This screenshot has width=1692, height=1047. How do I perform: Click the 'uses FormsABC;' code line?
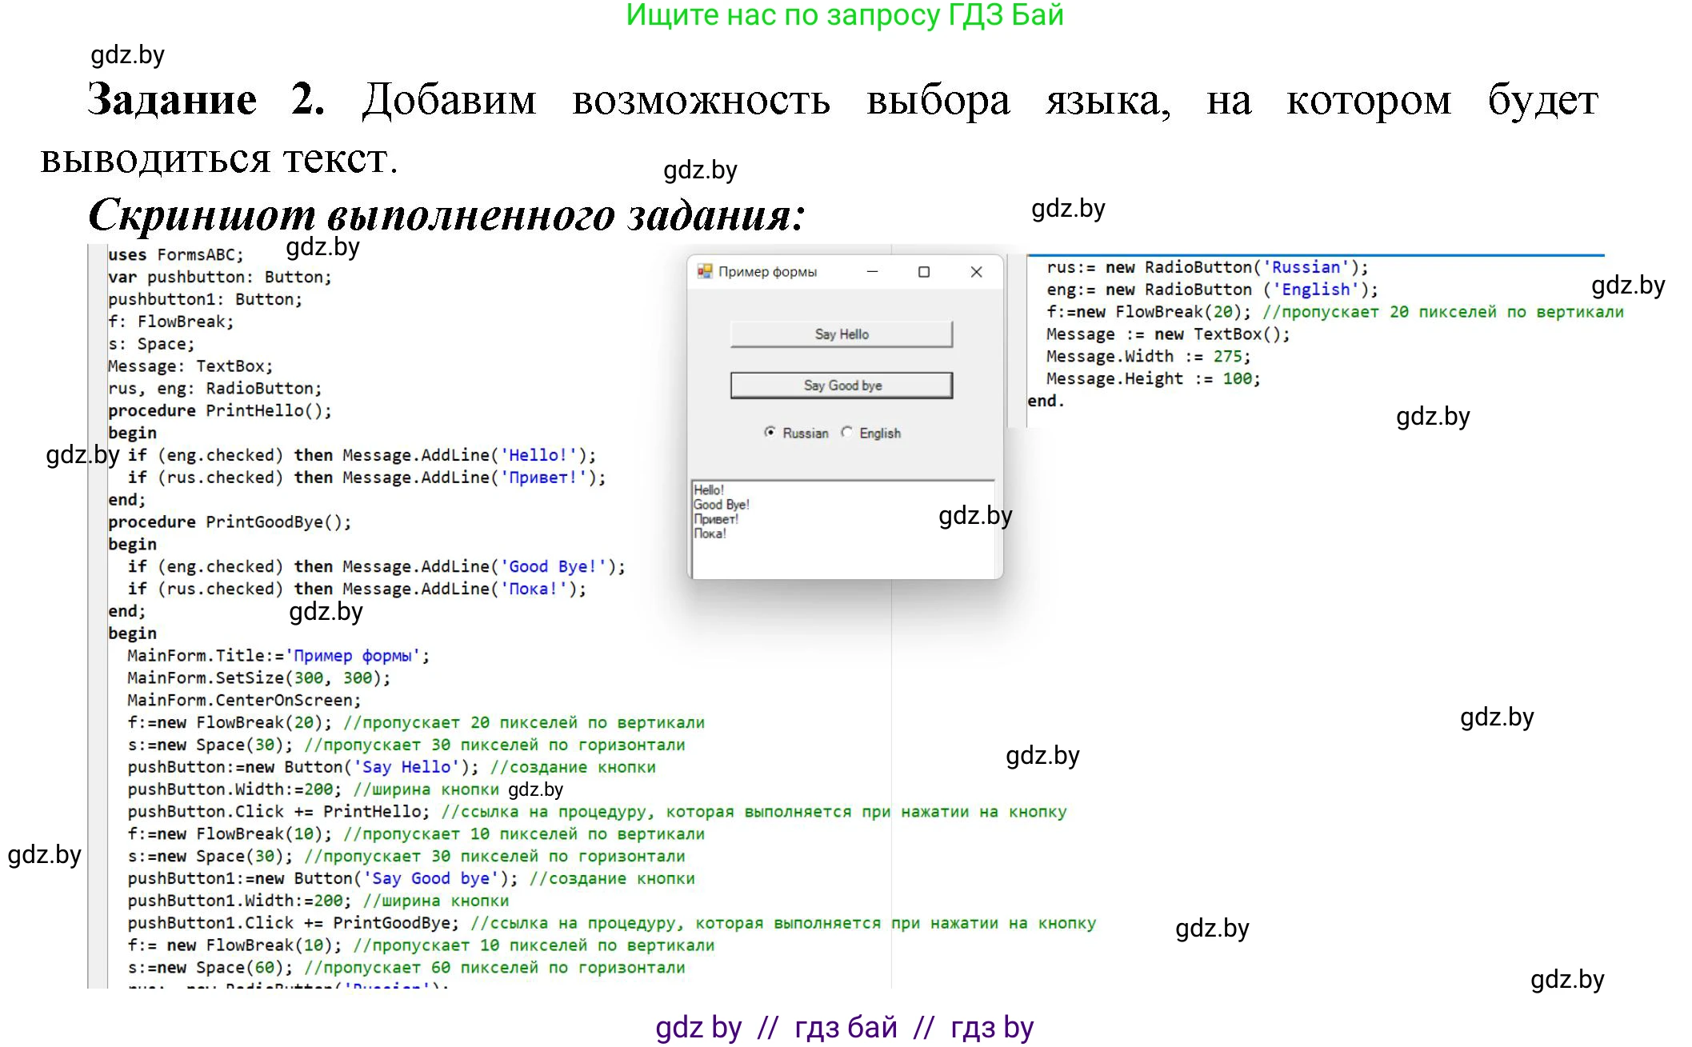(x=176, y=254)
